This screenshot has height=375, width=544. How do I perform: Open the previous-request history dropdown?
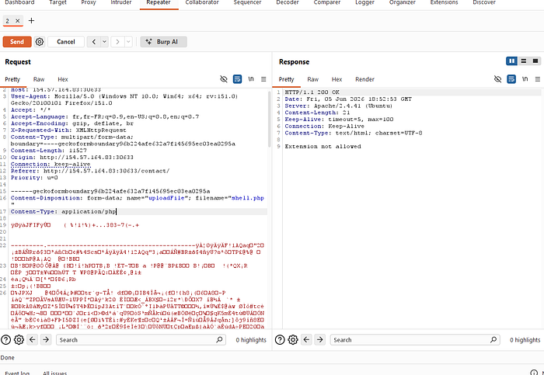point(104,42)
